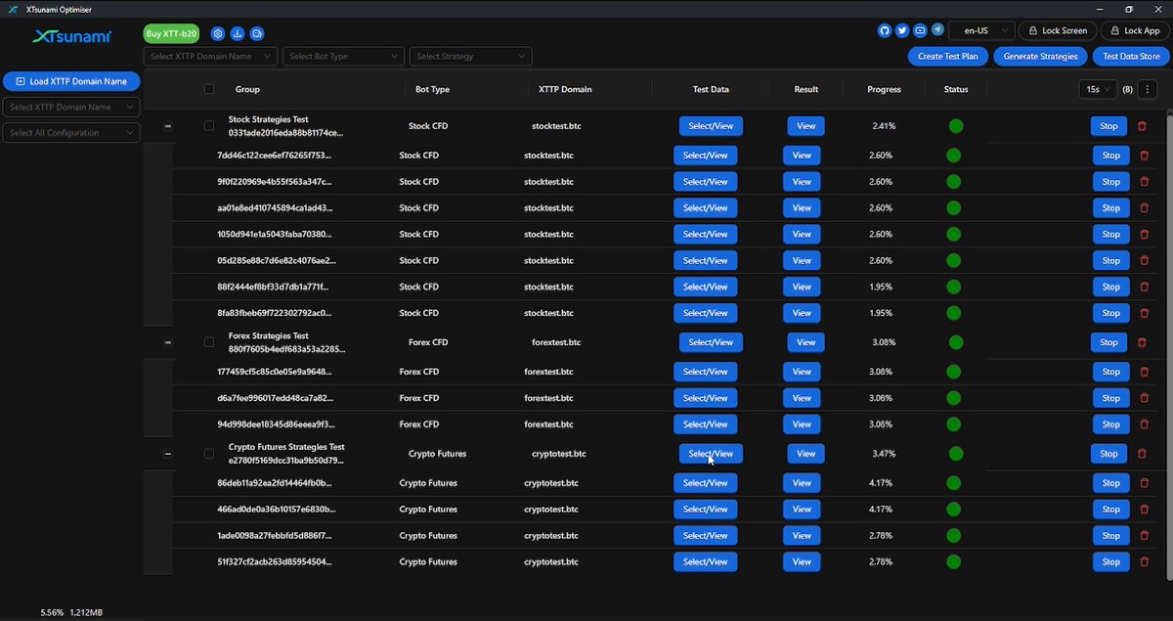
Task: Collapse the Stock Strategies Test group
Action: 168,126
